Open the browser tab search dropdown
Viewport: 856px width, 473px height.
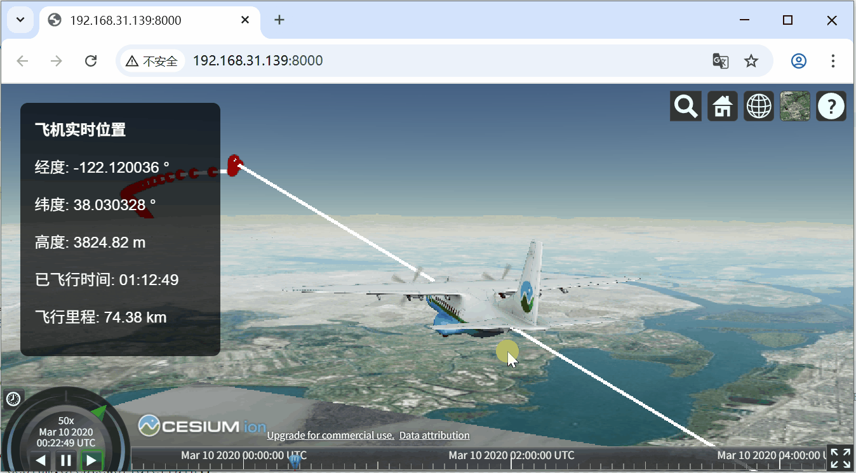[20, 20]
